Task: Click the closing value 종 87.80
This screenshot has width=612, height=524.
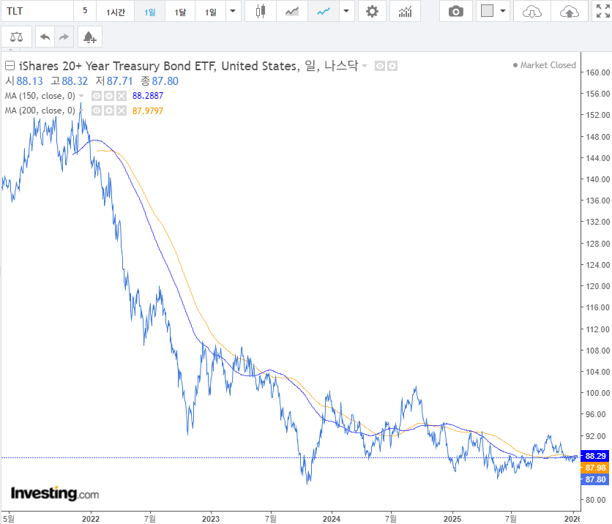Action: click(160, 81)
